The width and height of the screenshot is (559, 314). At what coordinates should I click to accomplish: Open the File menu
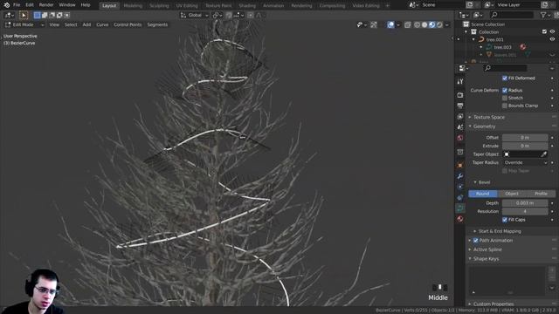point(17,5)
